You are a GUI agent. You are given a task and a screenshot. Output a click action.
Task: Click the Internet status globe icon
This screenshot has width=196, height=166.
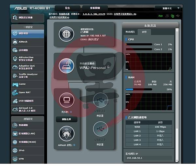66,34
